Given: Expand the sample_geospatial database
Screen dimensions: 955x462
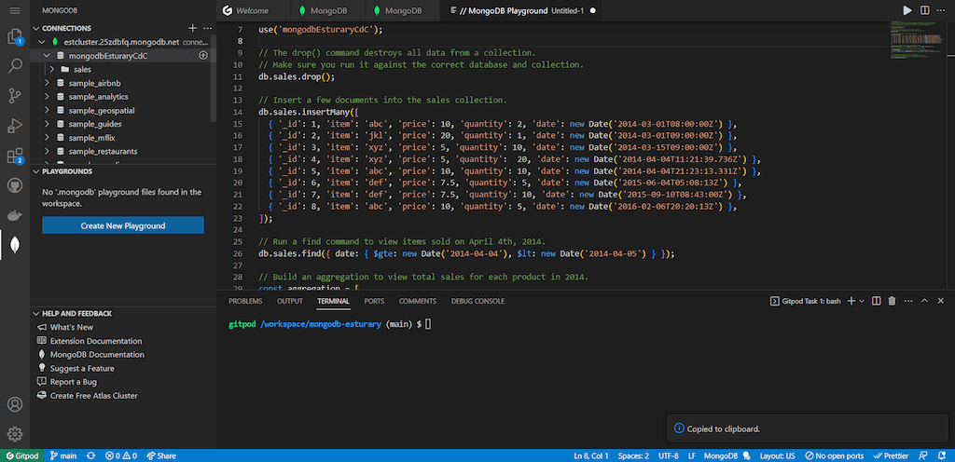Looking at the screenshot, I should (x=48, y=111).
